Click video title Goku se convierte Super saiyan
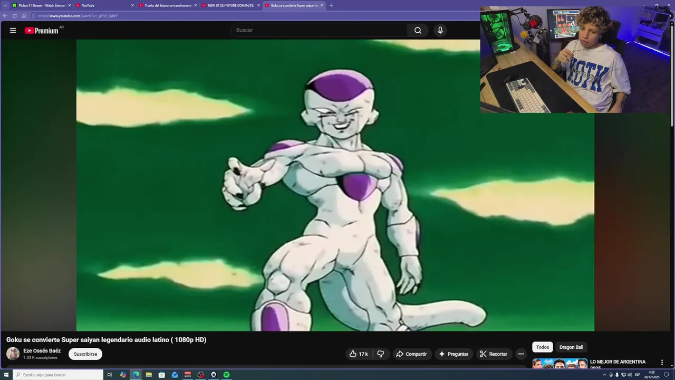 click(107, 340)
